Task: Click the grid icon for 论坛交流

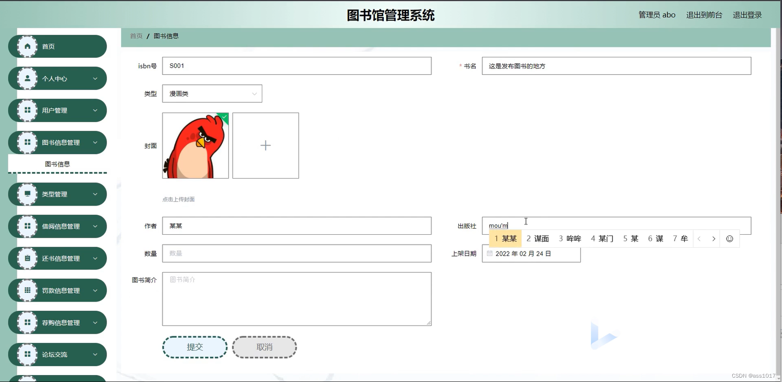Action: (x=27, y=354)
